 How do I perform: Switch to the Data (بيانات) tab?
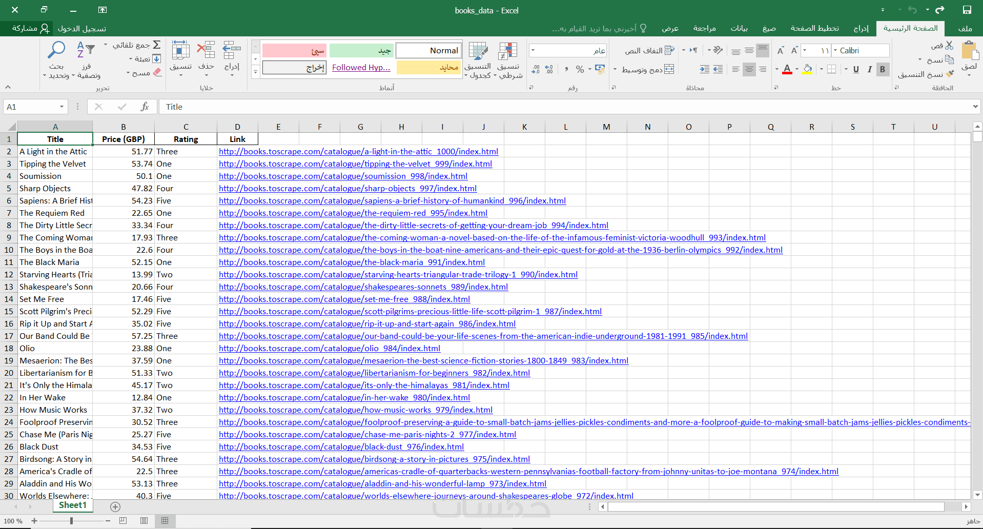coord(739,28)
